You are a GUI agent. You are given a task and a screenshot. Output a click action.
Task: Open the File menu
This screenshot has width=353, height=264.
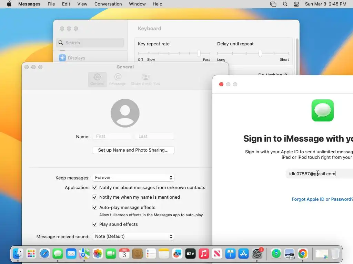[x=51, y=4]
